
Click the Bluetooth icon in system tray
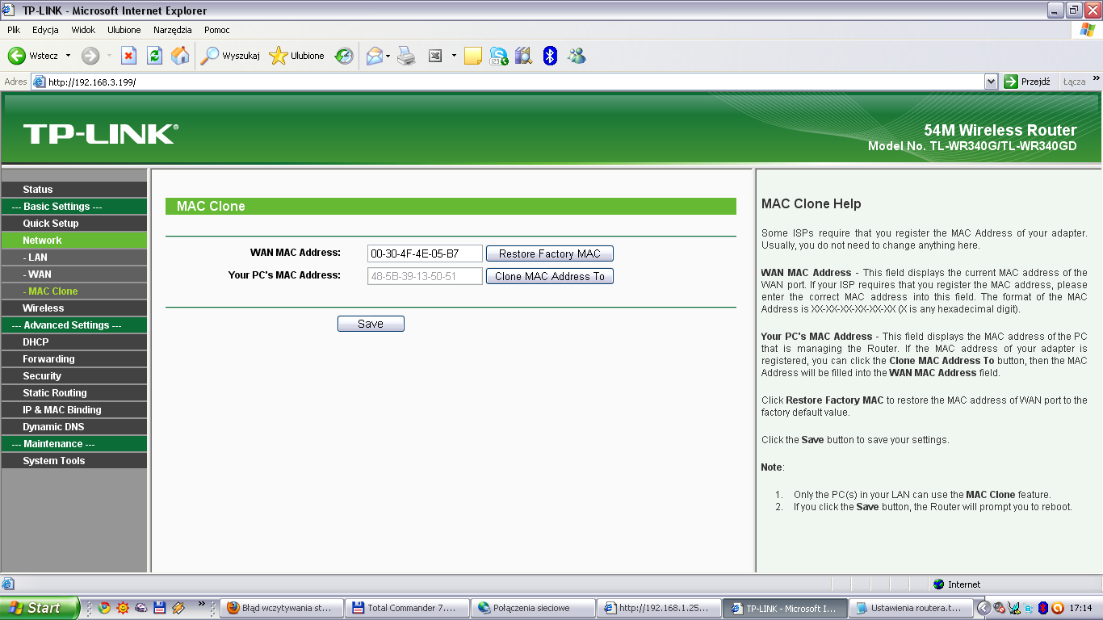1043,608
